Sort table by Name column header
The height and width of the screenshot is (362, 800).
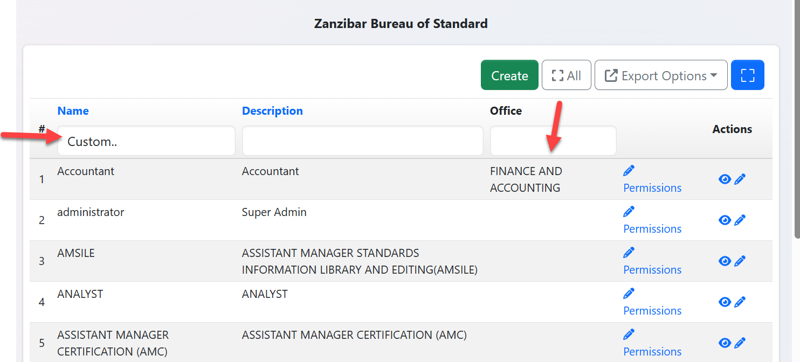click(x=73, y=111)
